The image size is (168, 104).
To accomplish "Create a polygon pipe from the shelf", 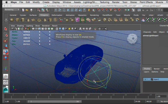I will click(50, 20).
